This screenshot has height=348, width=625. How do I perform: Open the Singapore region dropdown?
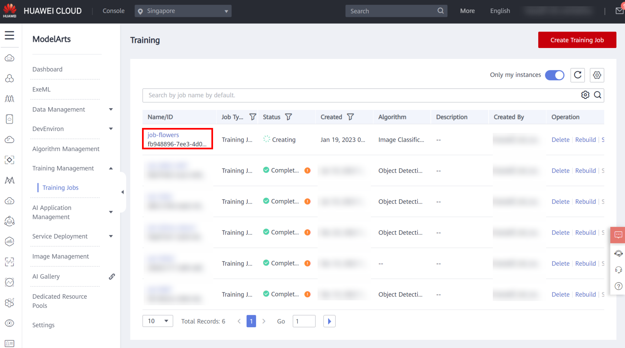(183, 11)
